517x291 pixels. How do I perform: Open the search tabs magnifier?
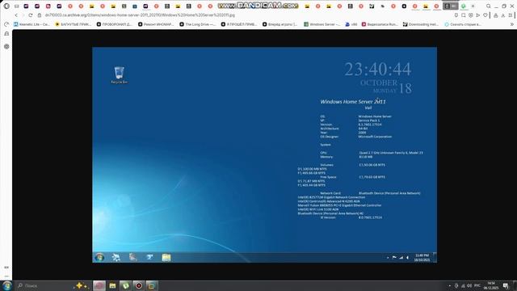pos(488,6)
